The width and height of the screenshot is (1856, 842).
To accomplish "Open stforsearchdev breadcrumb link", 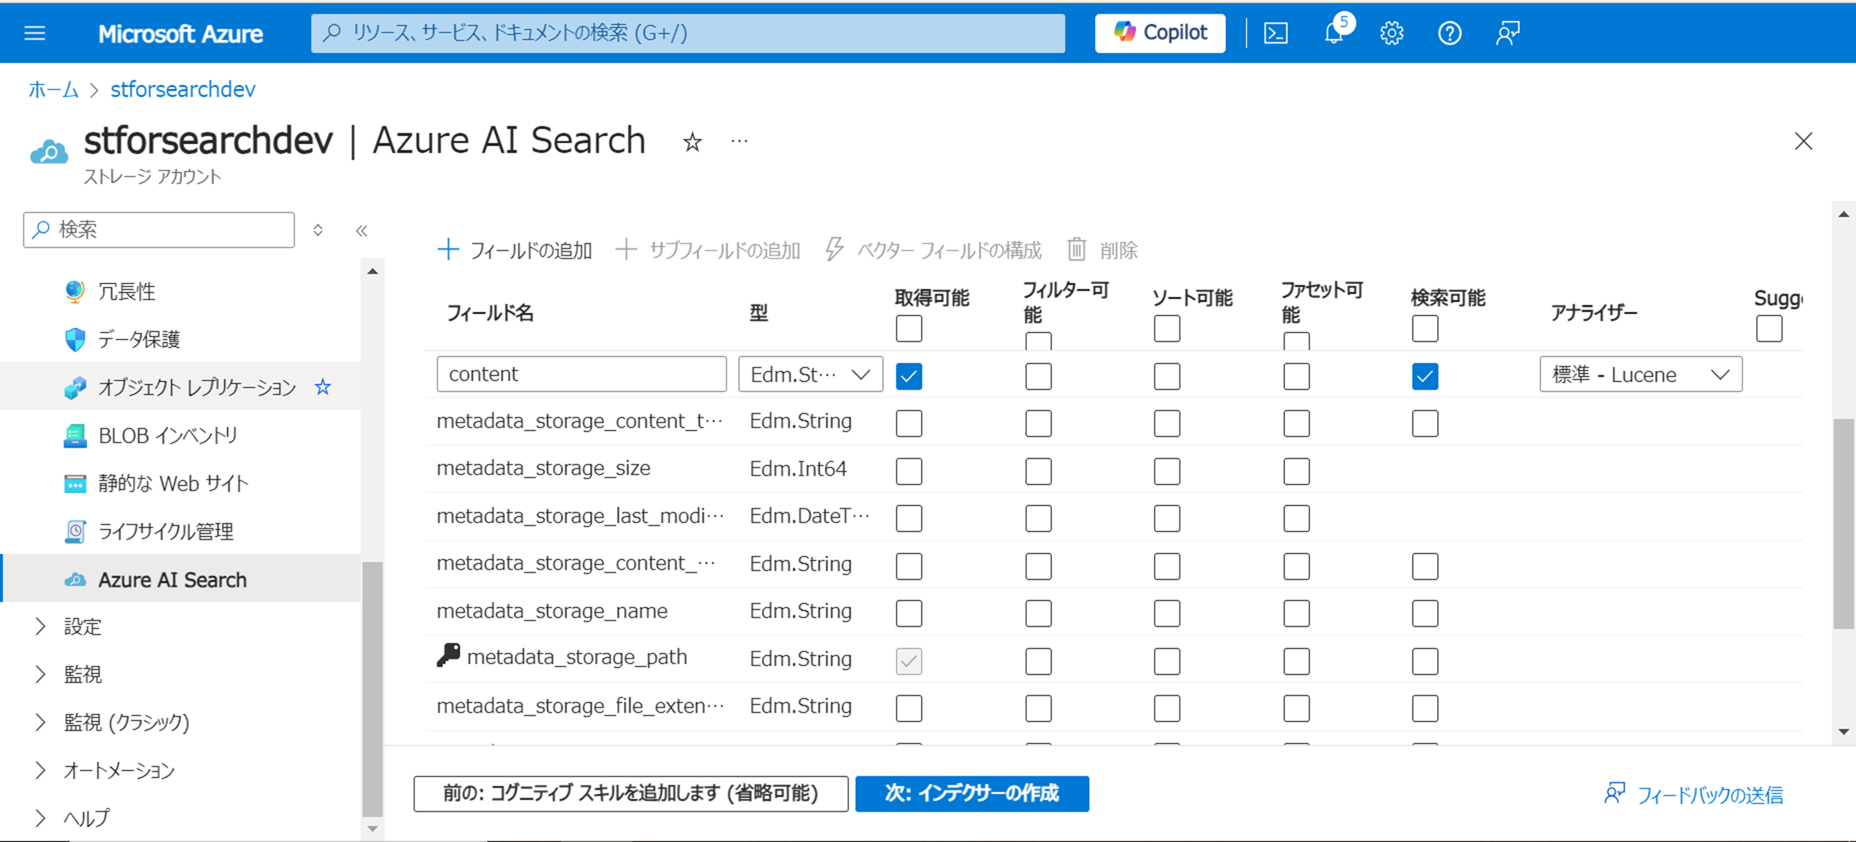I will tap(183, 89).
